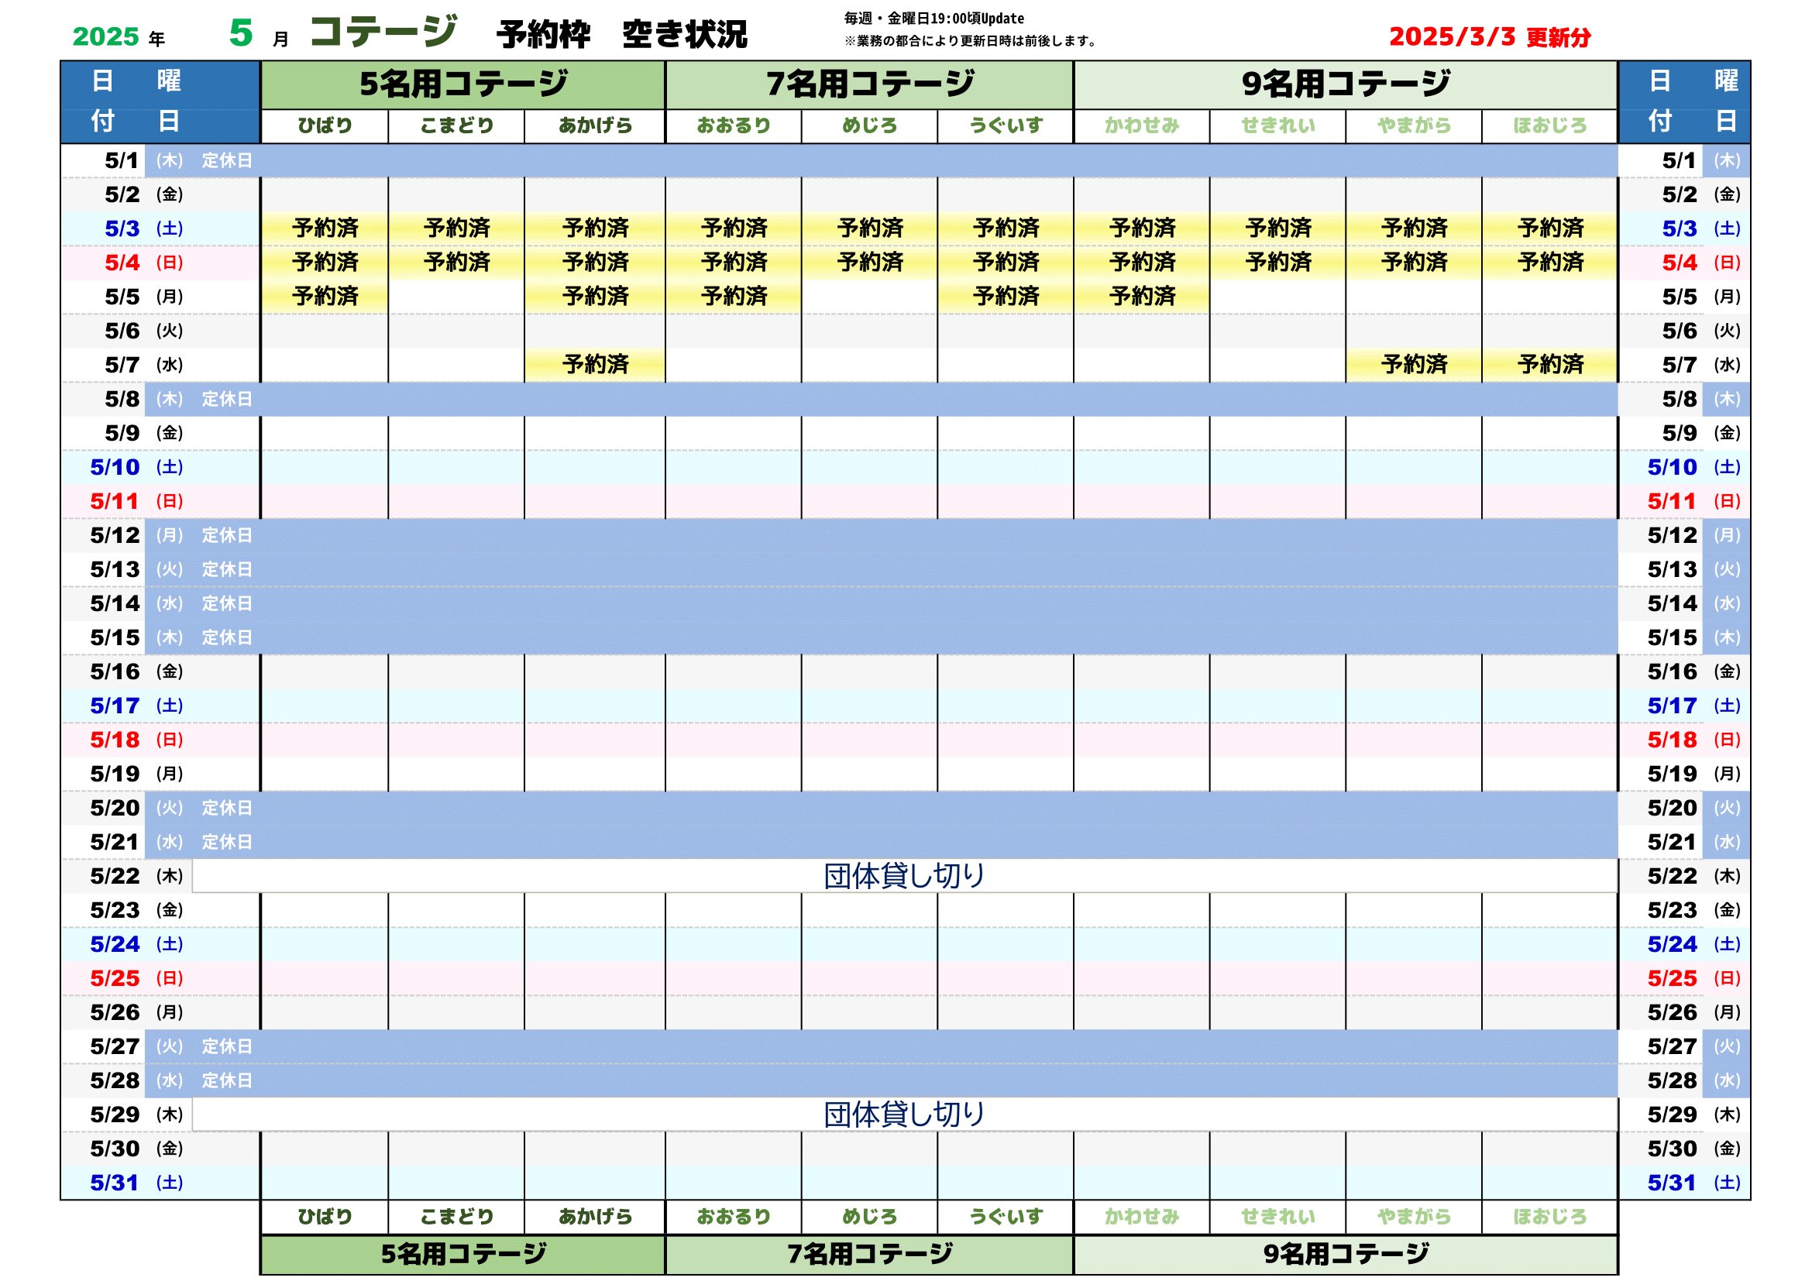Click the top せきれい column header
The image size is (1812, 1281).
(1277, 126)
